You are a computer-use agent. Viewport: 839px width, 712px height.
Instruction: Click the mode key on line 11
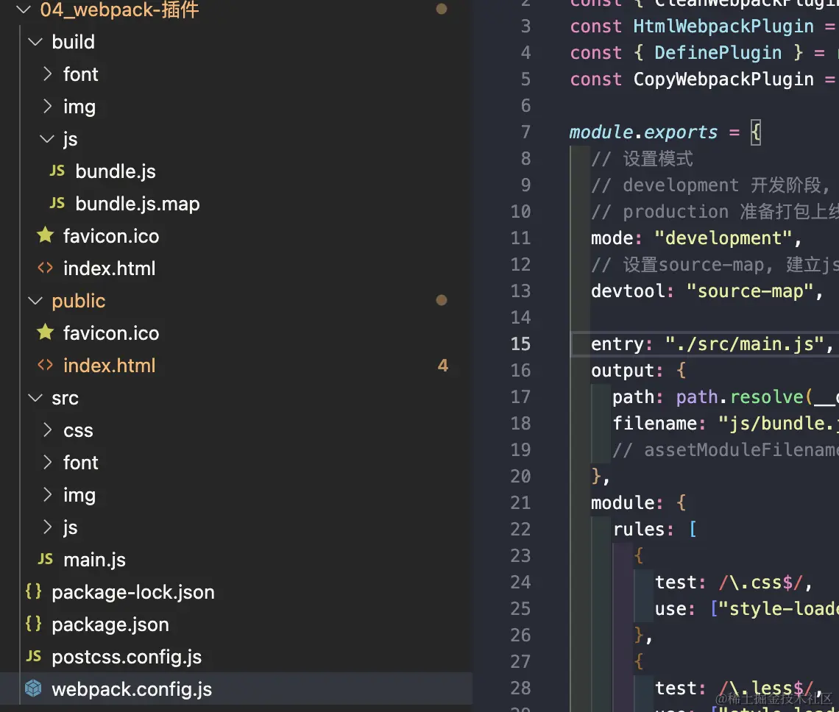coord(612,238)
